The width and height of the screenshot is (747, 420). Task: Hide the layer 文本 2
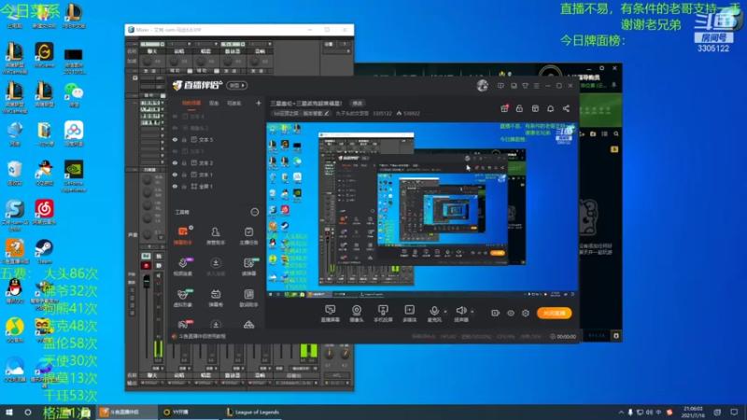pos(175,162)
